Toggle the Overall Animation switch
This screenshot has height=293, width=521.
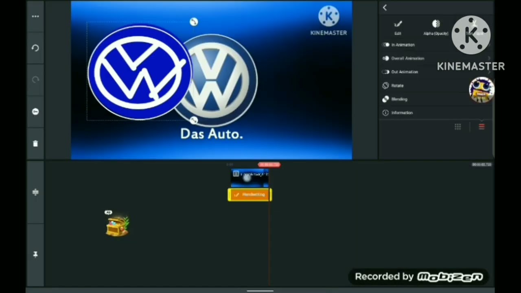(385, 58)
